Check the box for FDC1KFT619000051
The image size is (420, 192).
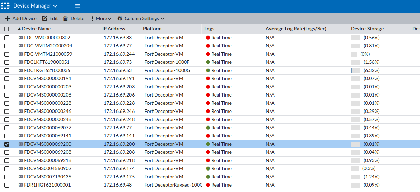[6, 62]
